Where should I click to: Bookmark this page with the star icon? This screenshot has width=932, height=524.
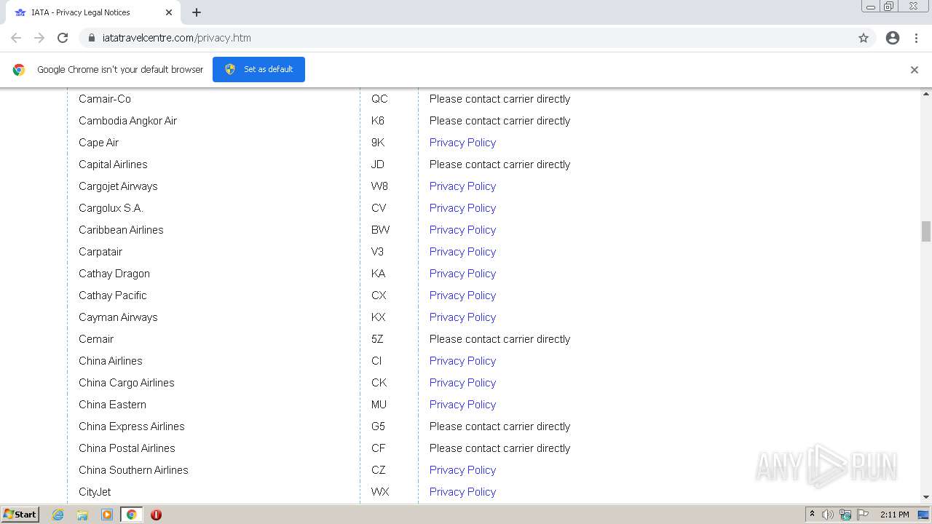pos(864,38)
